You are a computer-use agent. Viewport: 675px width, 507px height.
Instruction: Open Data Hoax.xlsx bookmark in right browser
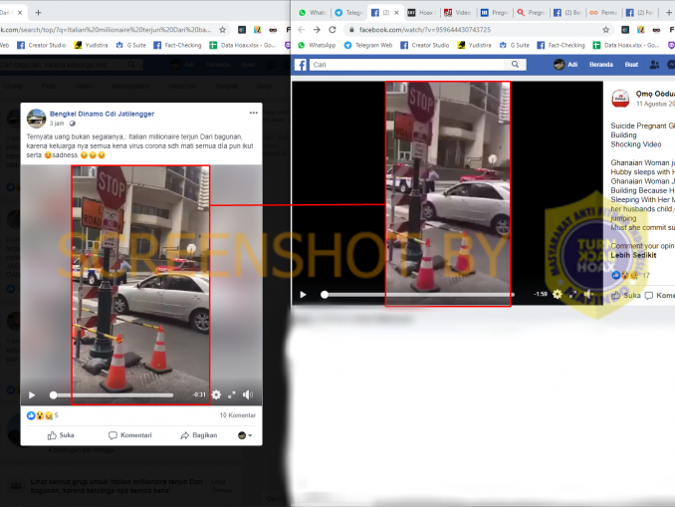pos(626,45)
